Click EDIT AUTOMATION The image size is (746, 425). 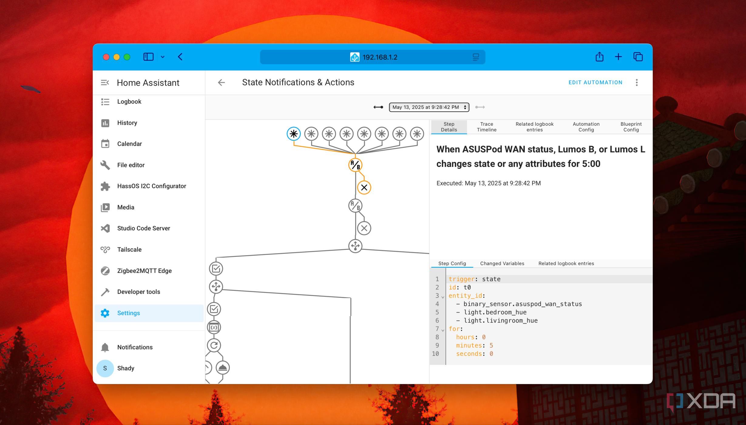click(595, 83)
